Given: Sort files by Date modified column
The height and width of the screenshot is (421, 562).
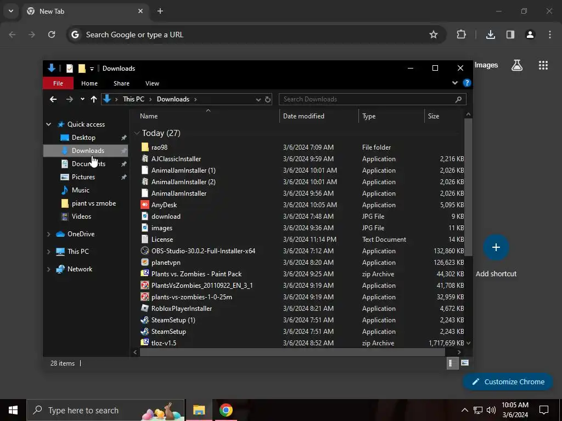Looking at the screenshot, I should (319, 116).
